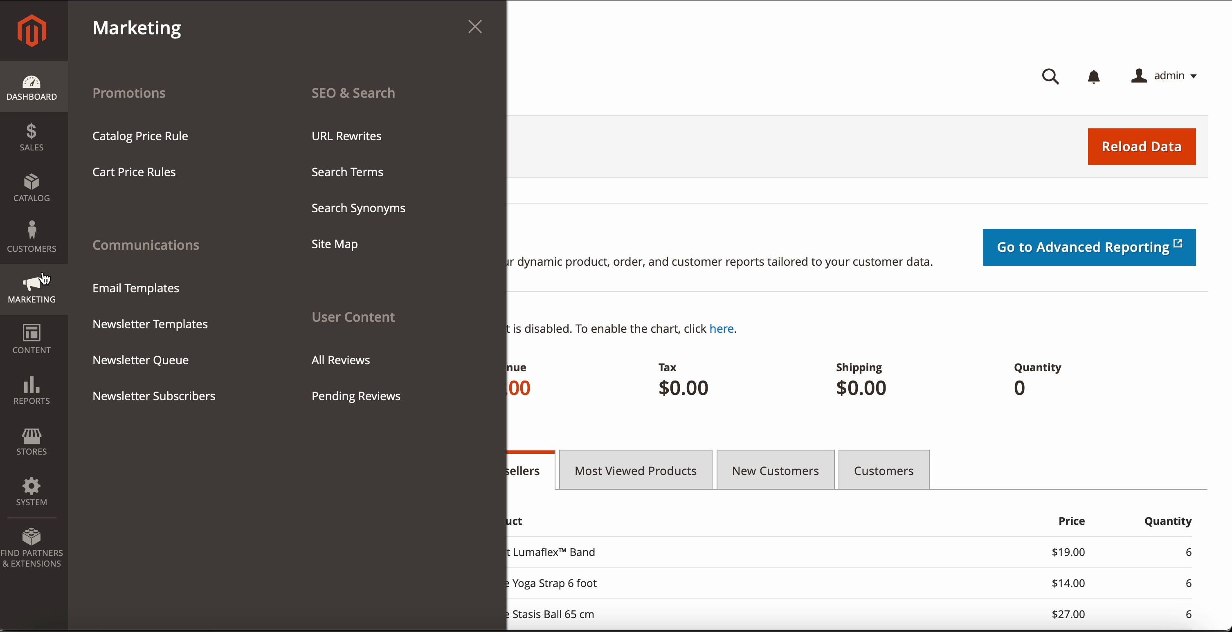Click the Magento logo icon
Screen dimensions: 1232x632
(x=32, y=31)
